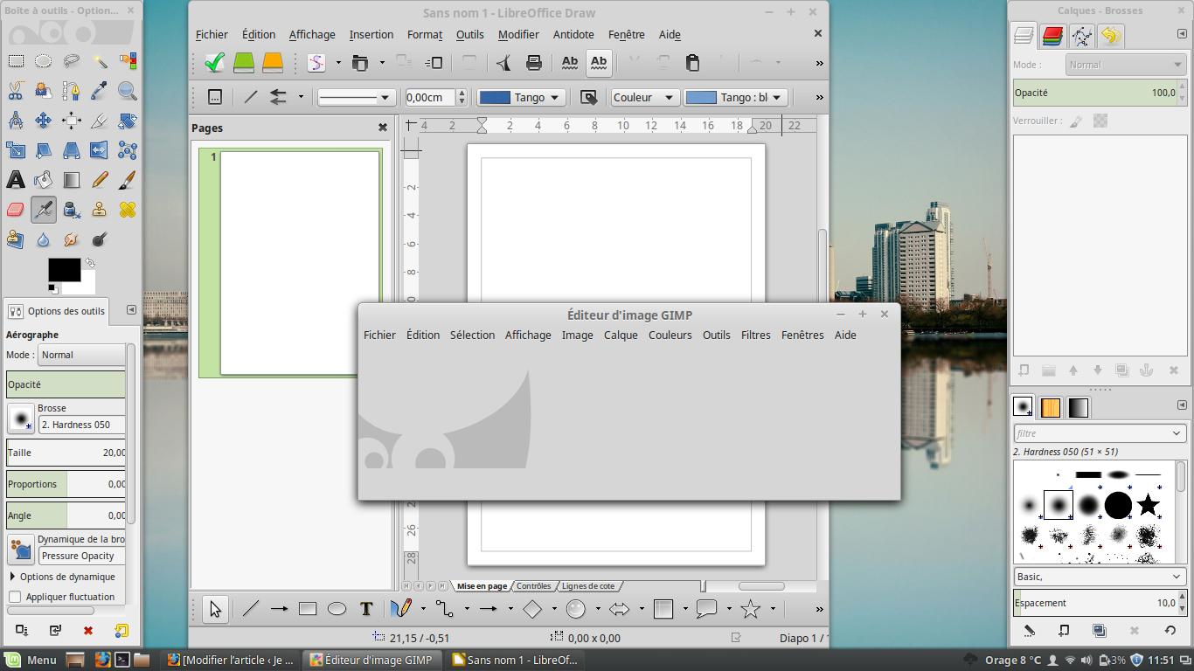This screenshot has width=1194, height=671.
Task: Click the line width 0,00cm input field
Action: tap(430, 97)
